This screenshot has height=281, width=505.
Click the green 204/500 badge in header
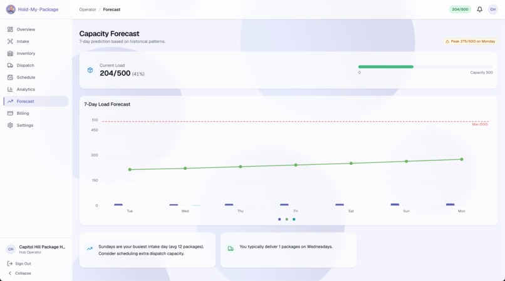[460, 9]
